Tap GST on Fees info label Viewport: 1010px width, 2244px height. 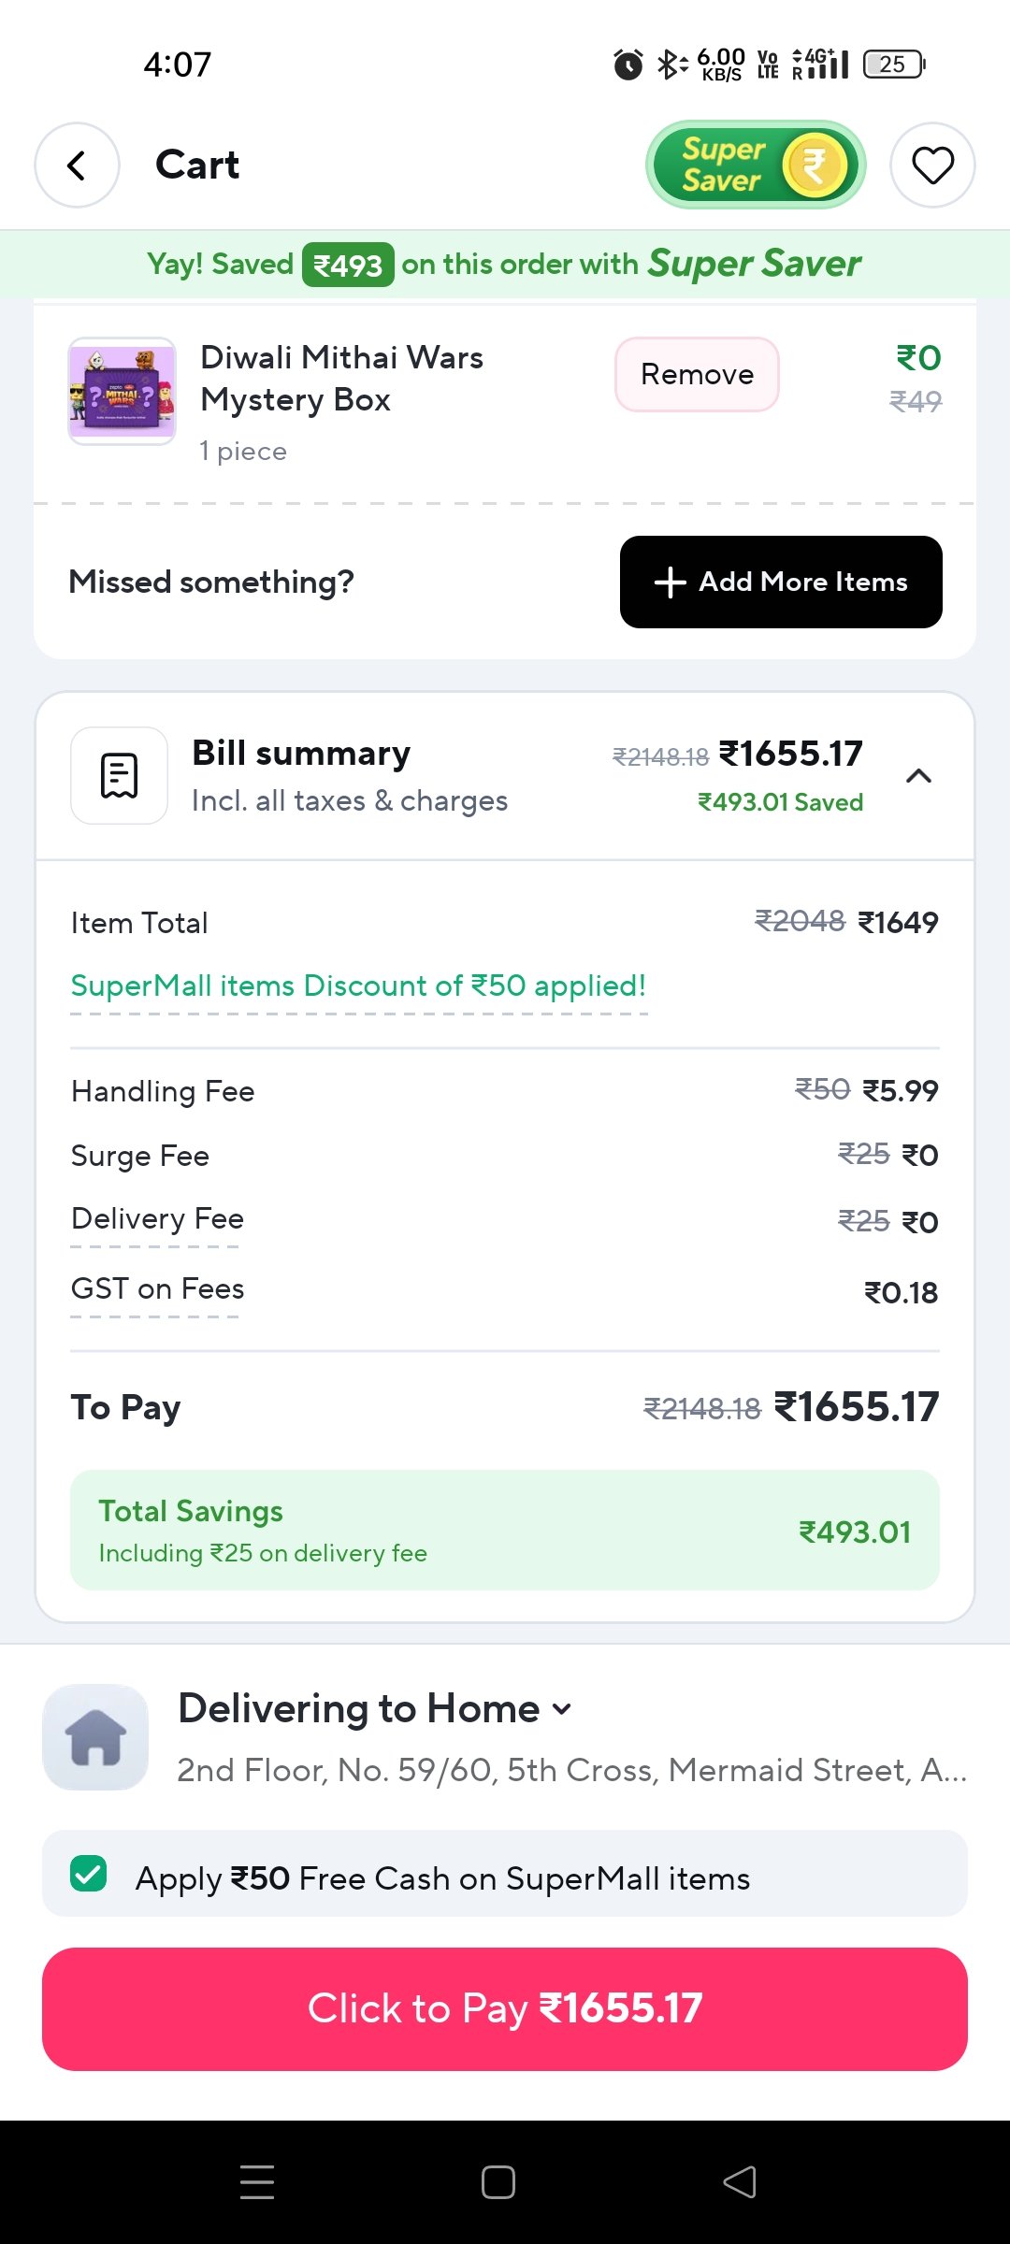coord(157,1289)
